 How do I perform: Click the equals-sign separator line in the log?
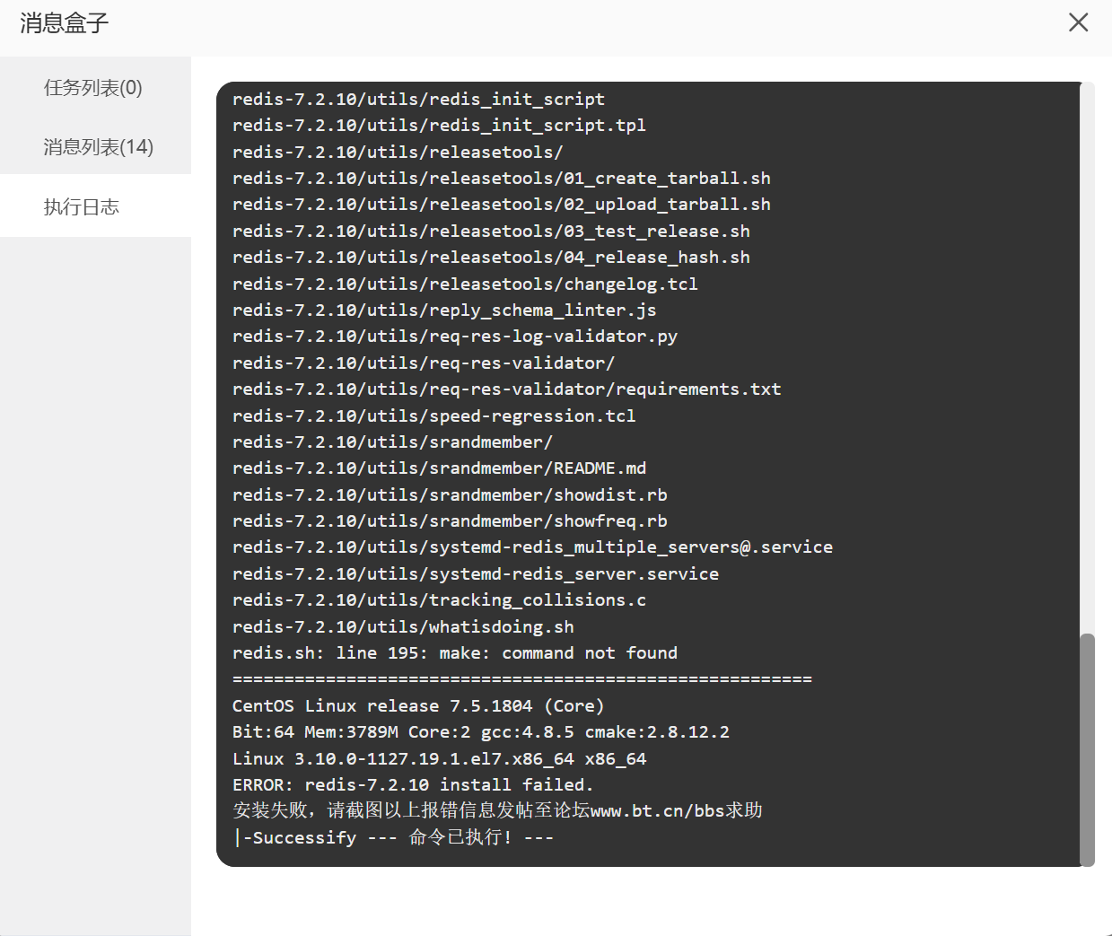coord(521,679)
